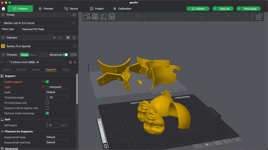
Task: Uncheck Enable support checkbox
Action: 47,82
